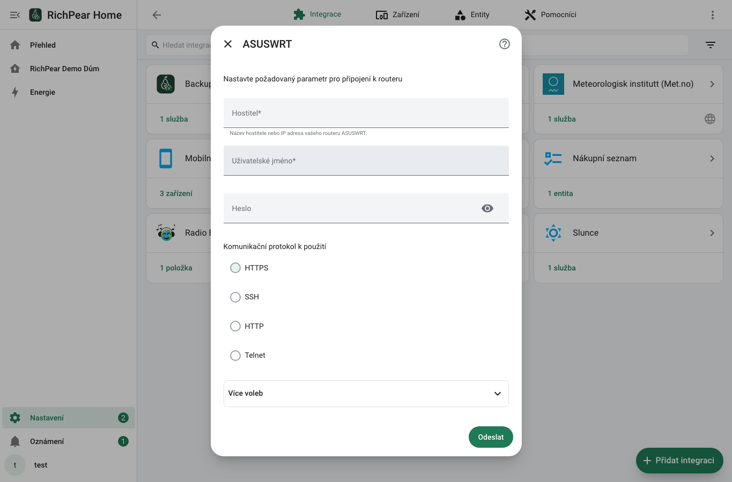This screenshot has width=732, height=482.
Task: Go back with the arrow icon
Action: (157, 15)
